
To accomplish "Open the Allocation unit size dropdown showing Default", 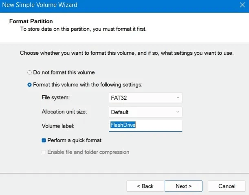I will tap(145, 112).
